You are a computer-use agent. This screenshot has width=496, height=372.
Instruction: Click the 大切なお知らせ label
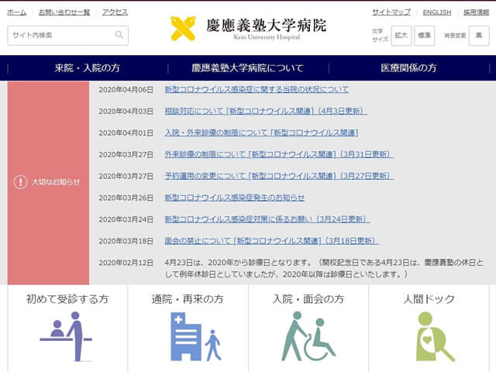pos(56,182)
